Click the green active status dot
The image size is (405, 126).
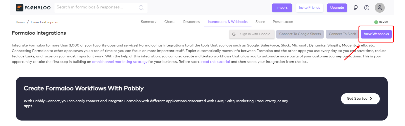pos(376,22)
